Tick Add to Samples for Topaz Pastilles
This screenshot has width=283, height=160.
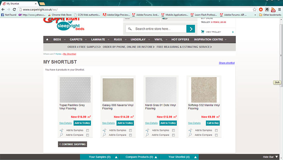click(87, 130)
